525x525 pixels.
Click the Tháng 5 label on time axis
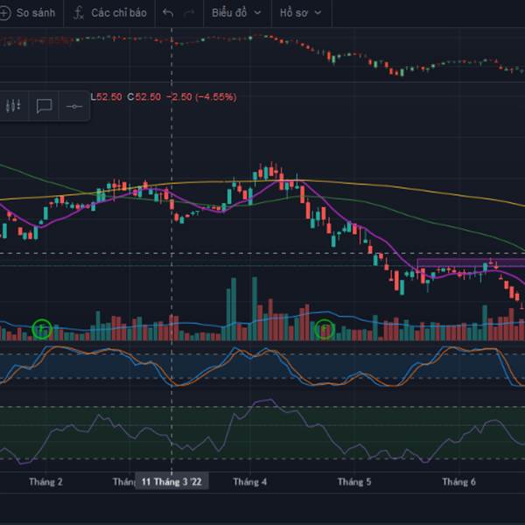[354, 482]
